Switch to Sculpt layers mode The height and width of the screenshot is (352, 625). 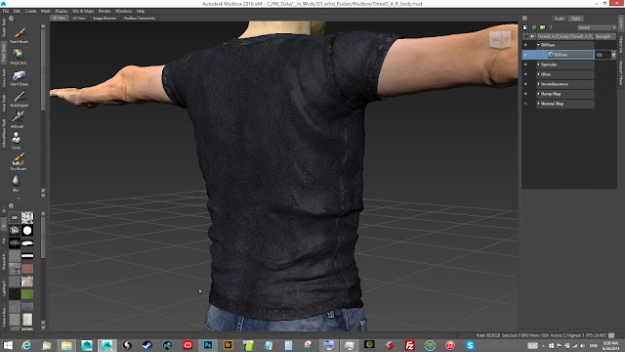(560, 19)
